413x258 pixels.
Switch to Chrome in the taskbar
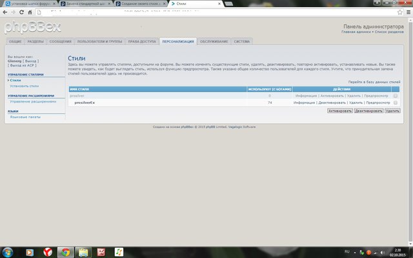(x=66, y=252)
